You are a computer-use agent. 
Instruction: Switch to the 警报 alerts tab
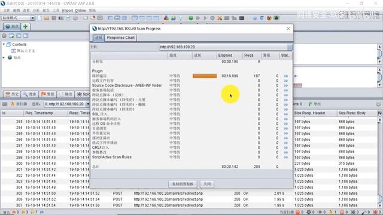click(x=48, y=94)
